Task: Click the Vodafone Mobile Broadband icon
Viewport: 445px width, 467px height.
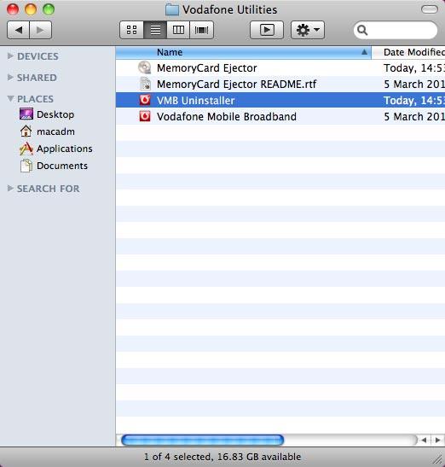Action: click(x=145, y=116)
